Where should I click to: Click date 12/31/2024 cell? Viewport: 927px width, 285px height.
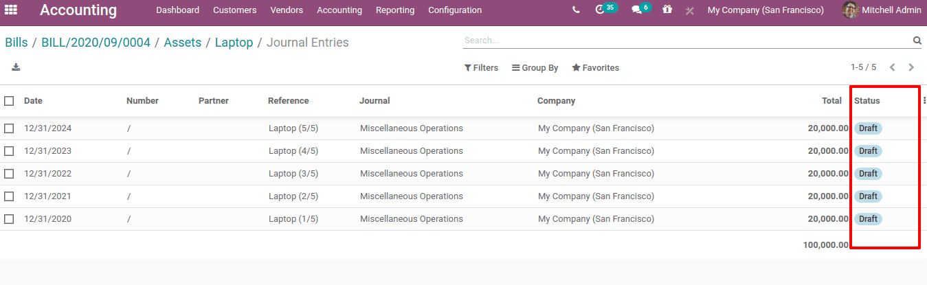coord(48,128)
